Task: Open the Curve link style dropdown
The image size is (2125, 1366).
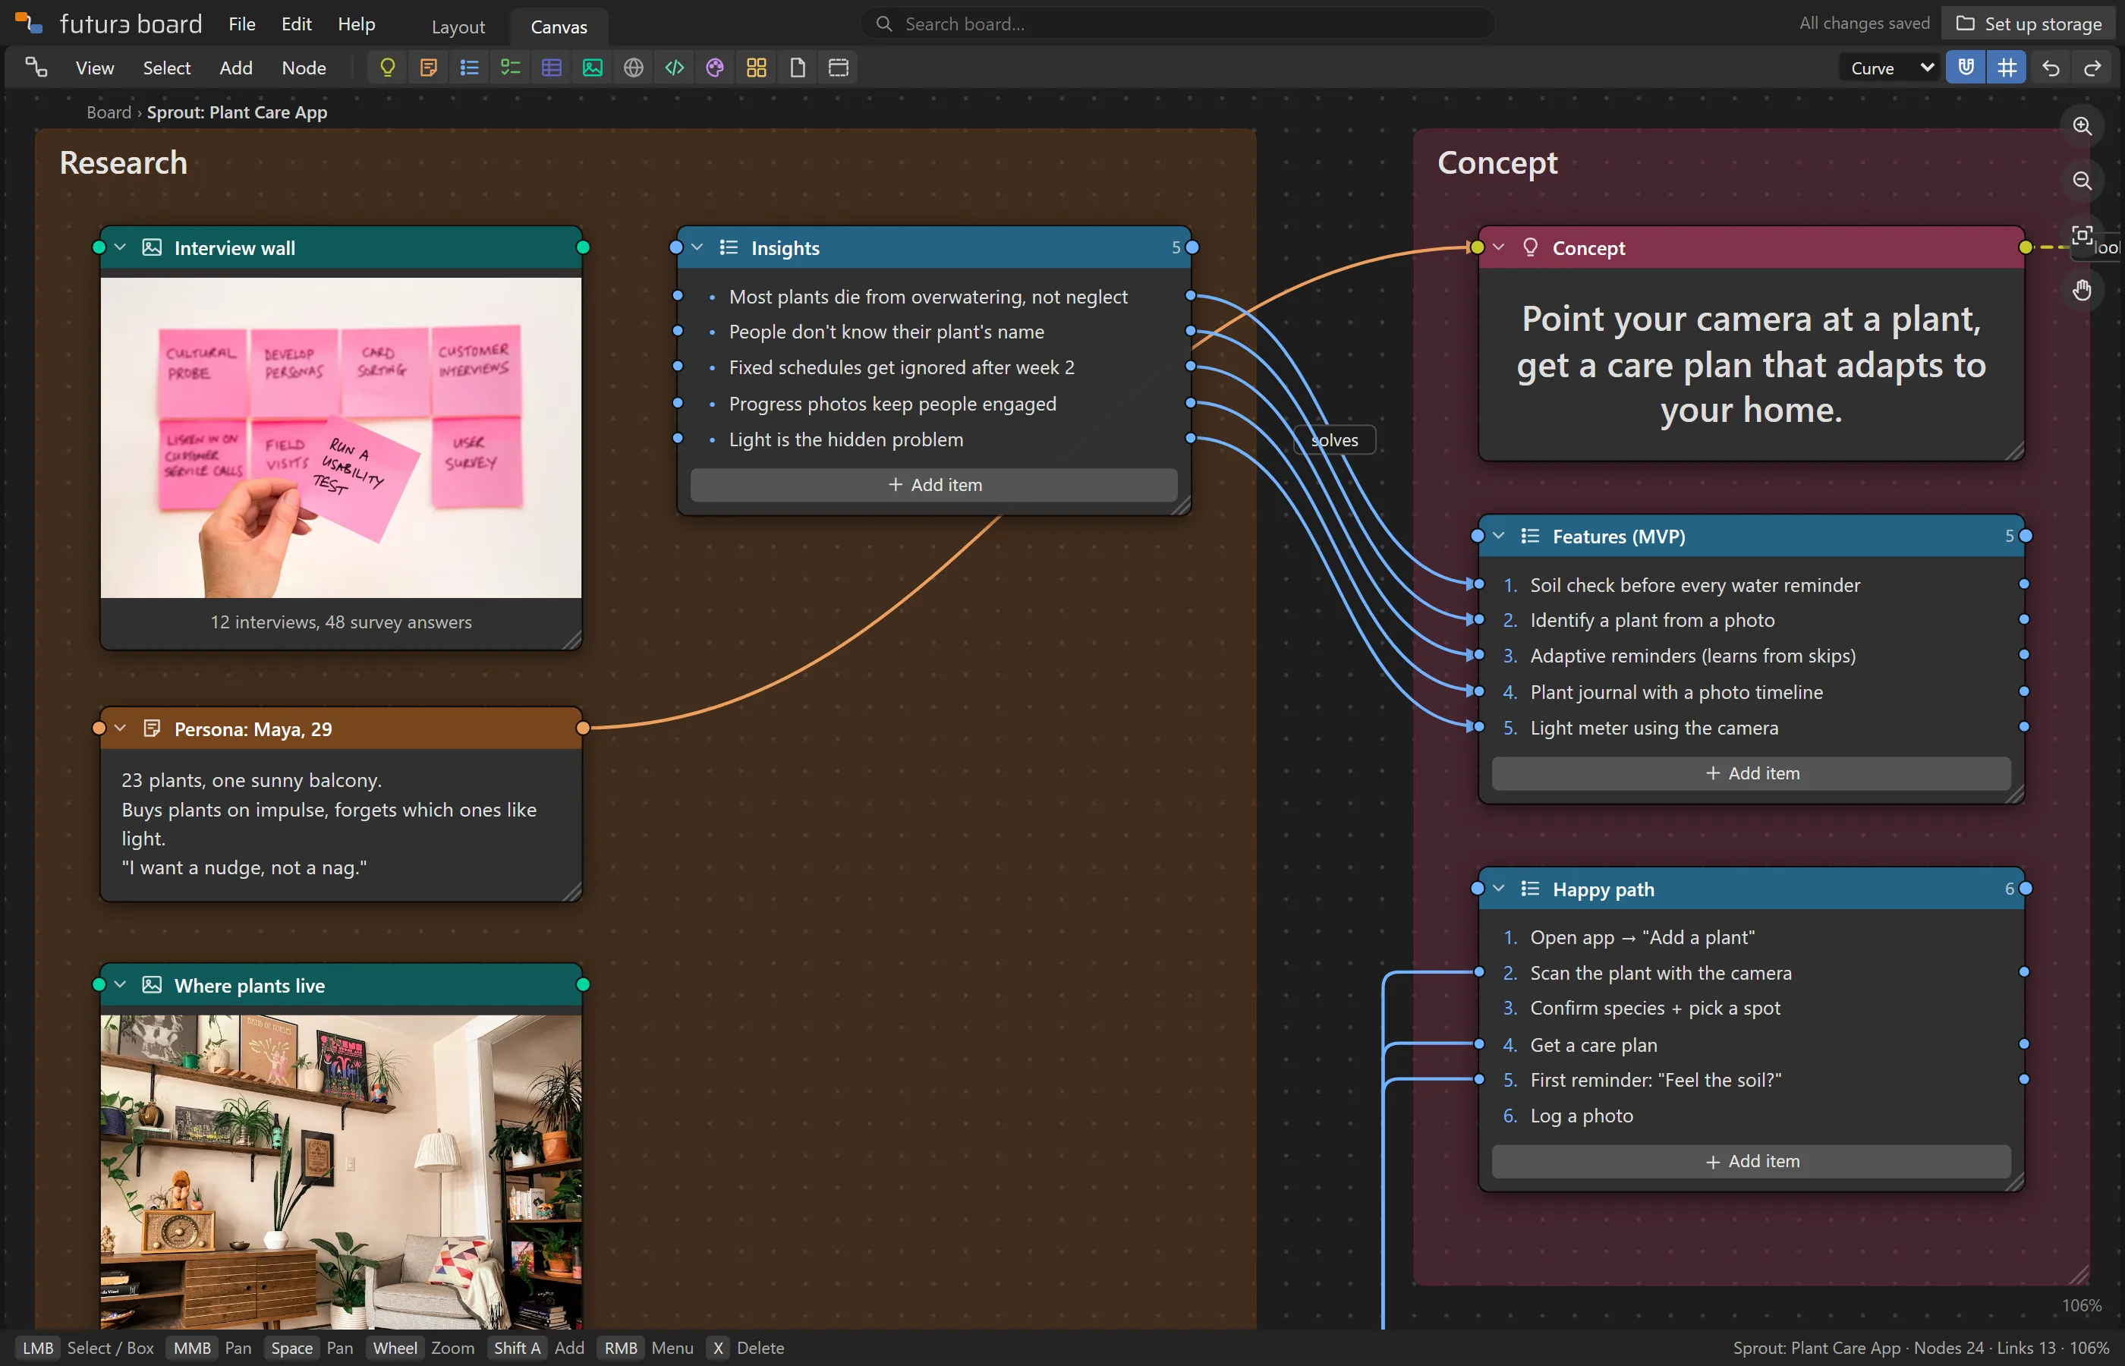Action: (x=1890, y=68)
